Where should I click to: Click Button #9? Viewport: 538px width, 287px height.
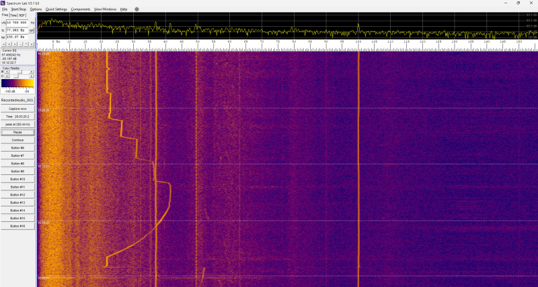point(17,172)
